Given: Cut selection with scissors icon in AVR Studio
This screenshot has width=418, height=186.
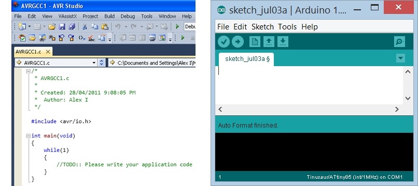Looking at the screenshot, I should coord(85,26).
